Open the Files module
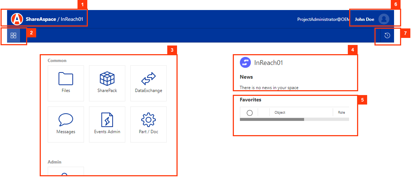This screenshot has height=192, width=412. (x=66, y=83)
